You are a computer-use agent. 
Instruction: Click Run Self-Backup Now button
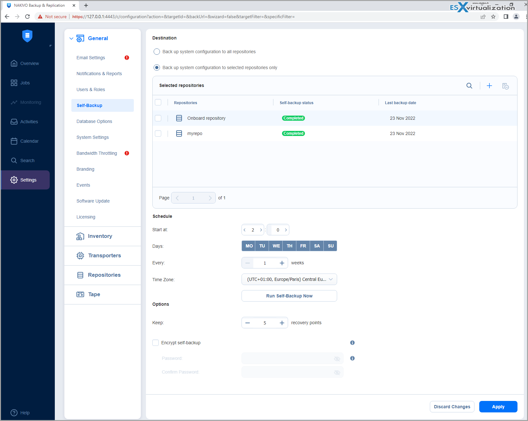(x=289, y=296)
